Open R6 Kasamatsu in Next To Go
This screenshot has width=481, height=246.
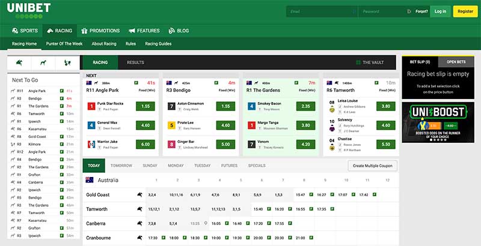click(43, 129)
